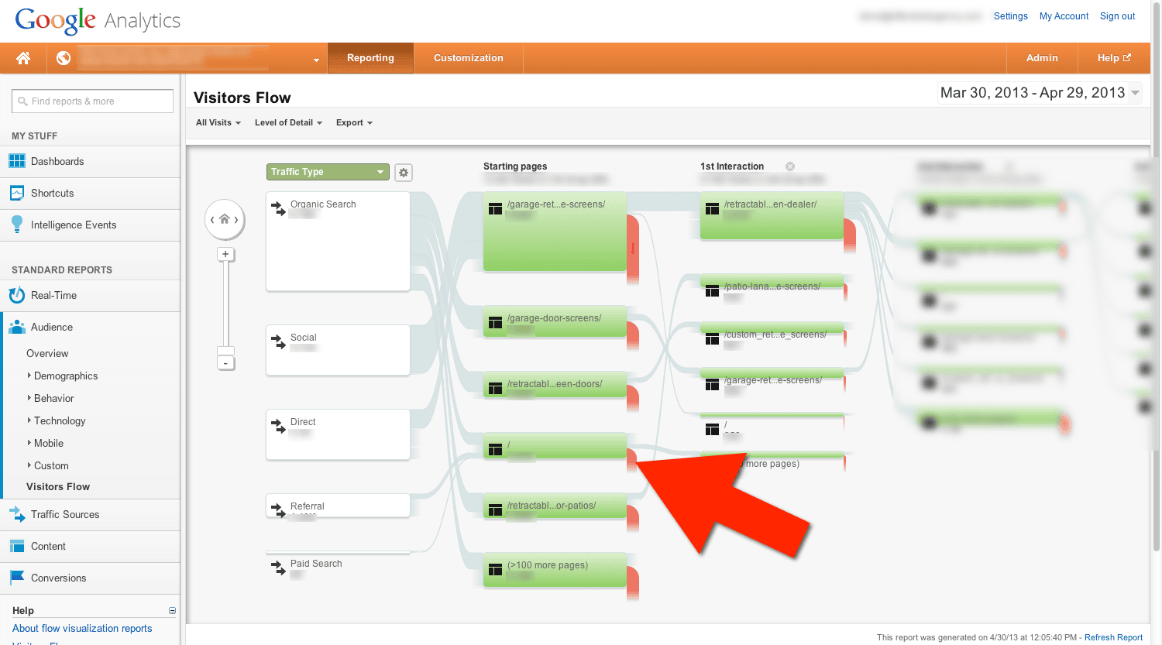Click Sign out
This screenshot has height=645, width=1162.
[x=1118, y=16]
